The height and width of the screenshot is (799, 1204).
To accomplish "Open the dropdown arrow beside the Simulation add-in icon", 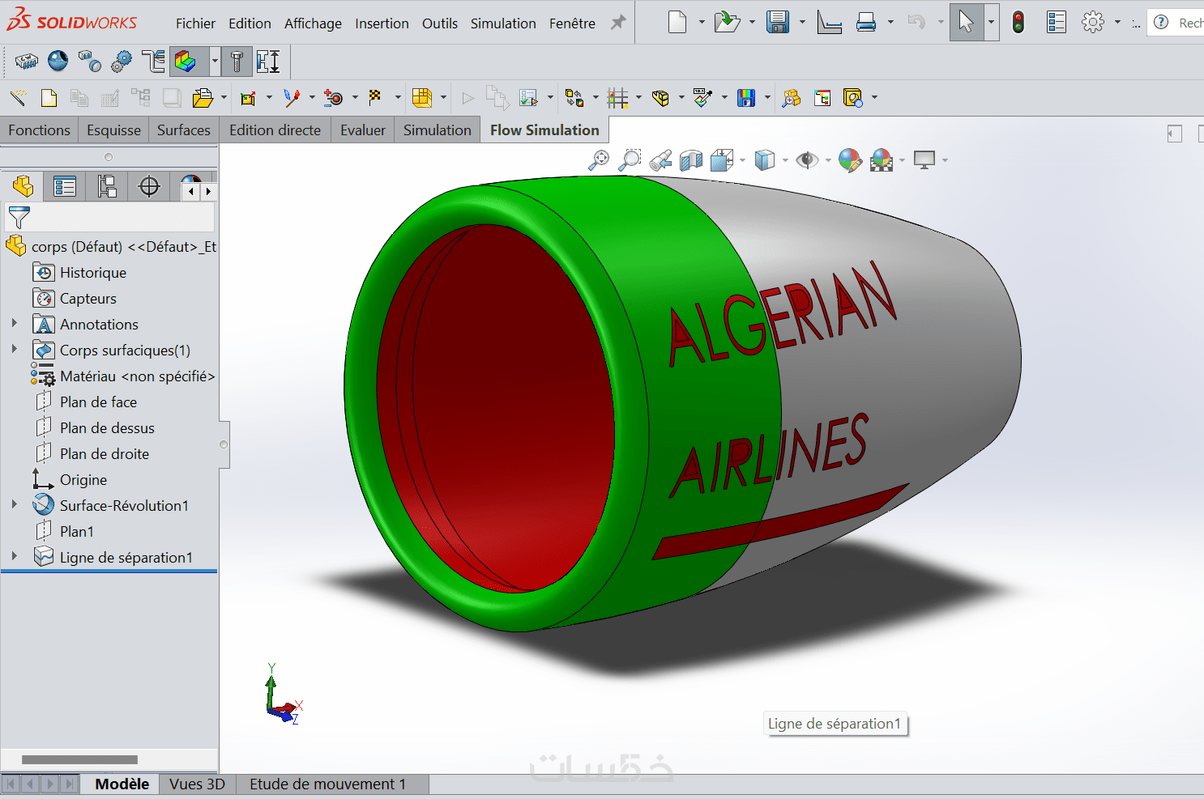I will (x=215, y=61).
